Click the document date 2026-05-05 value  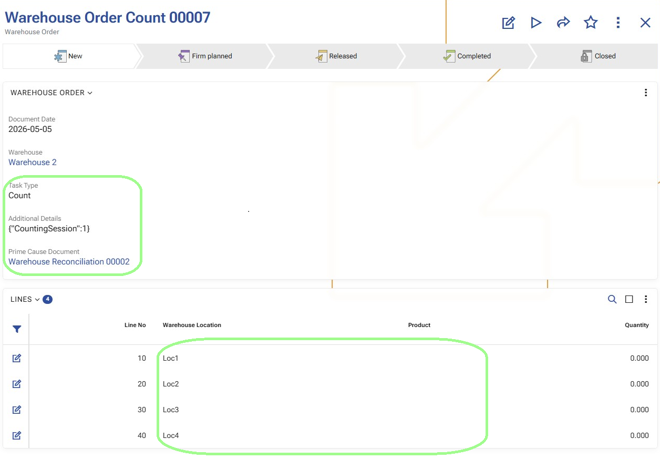30,129
